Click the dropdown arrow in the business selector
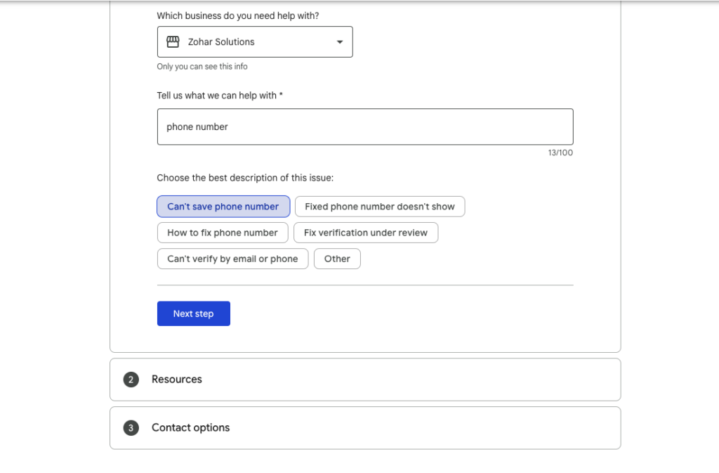Screen dimensions: 719x473 tap(339, 41)
